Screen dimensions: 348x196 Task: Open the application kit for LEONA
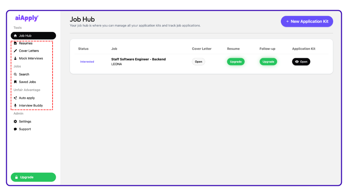(x=301, y=62)
